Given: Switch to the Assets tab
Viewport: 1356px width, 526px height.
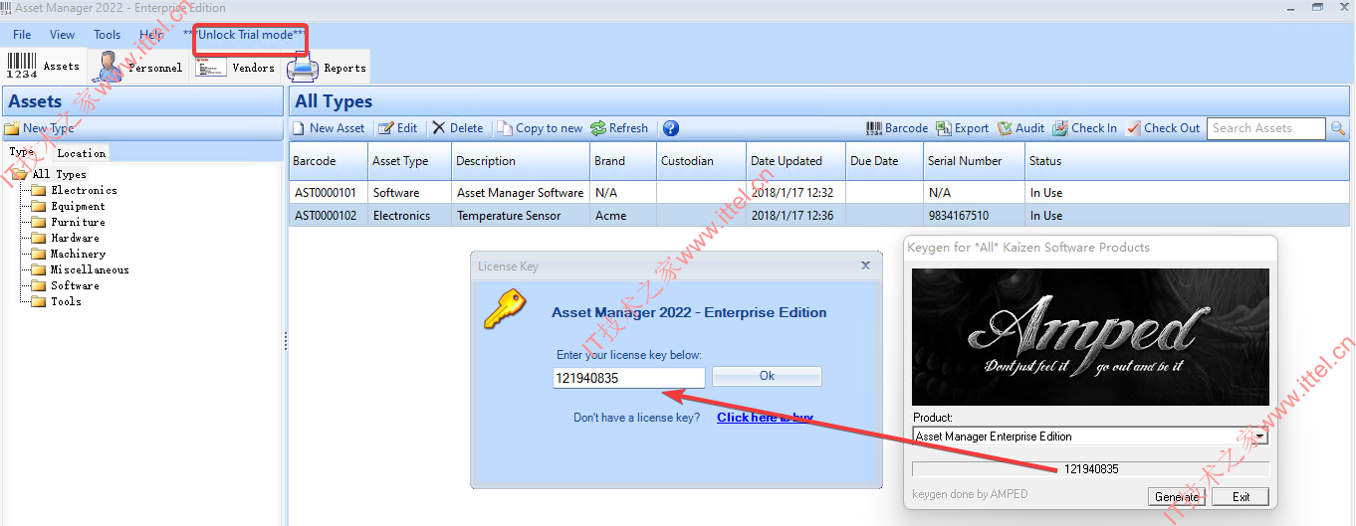Looking at the screenshot, I should point(43,67).
